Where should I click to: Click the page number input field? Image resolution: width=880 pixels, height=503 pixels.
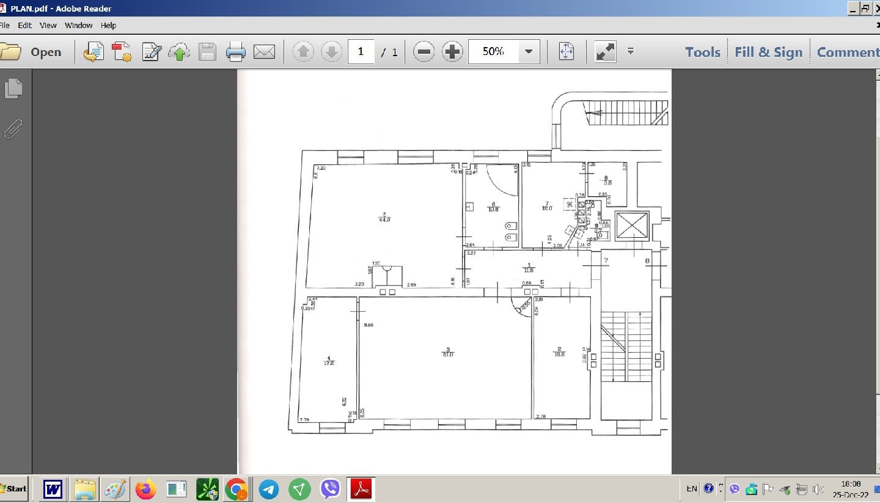click(x=361, y=52)
